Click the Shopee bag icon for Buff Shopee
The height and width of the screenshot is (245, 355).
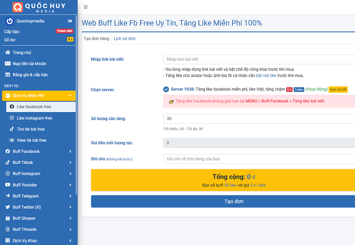(x=8, y=218)
